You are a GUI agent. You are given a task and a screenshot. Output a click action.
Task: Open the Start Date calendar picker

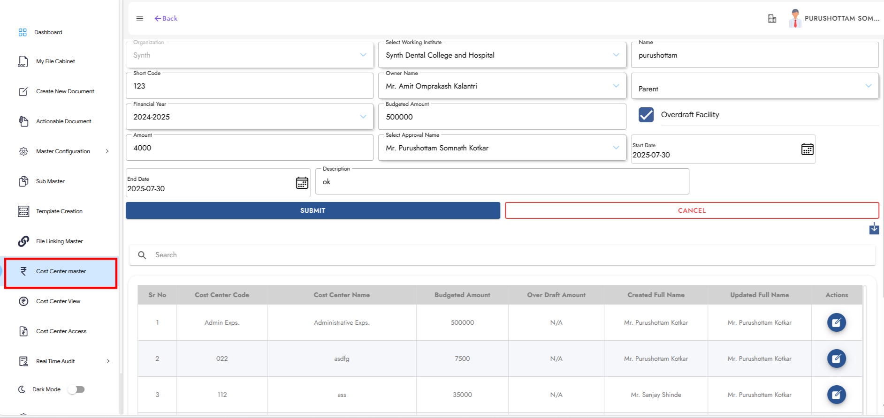(807, 149)
